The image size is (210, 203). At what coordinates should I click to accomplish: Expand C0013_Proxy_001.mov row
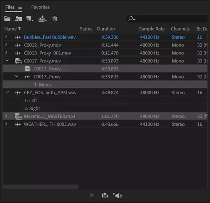[x=6, y=52]
